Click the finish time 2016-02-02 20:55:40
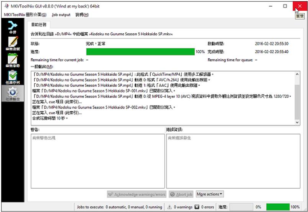The height and width of the screenshot is (212, 308). click(272, 52)
